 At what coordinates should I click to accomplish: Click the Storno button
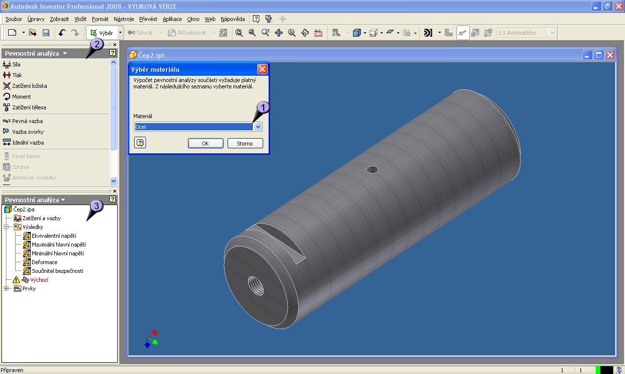click(x=245, y=144)
